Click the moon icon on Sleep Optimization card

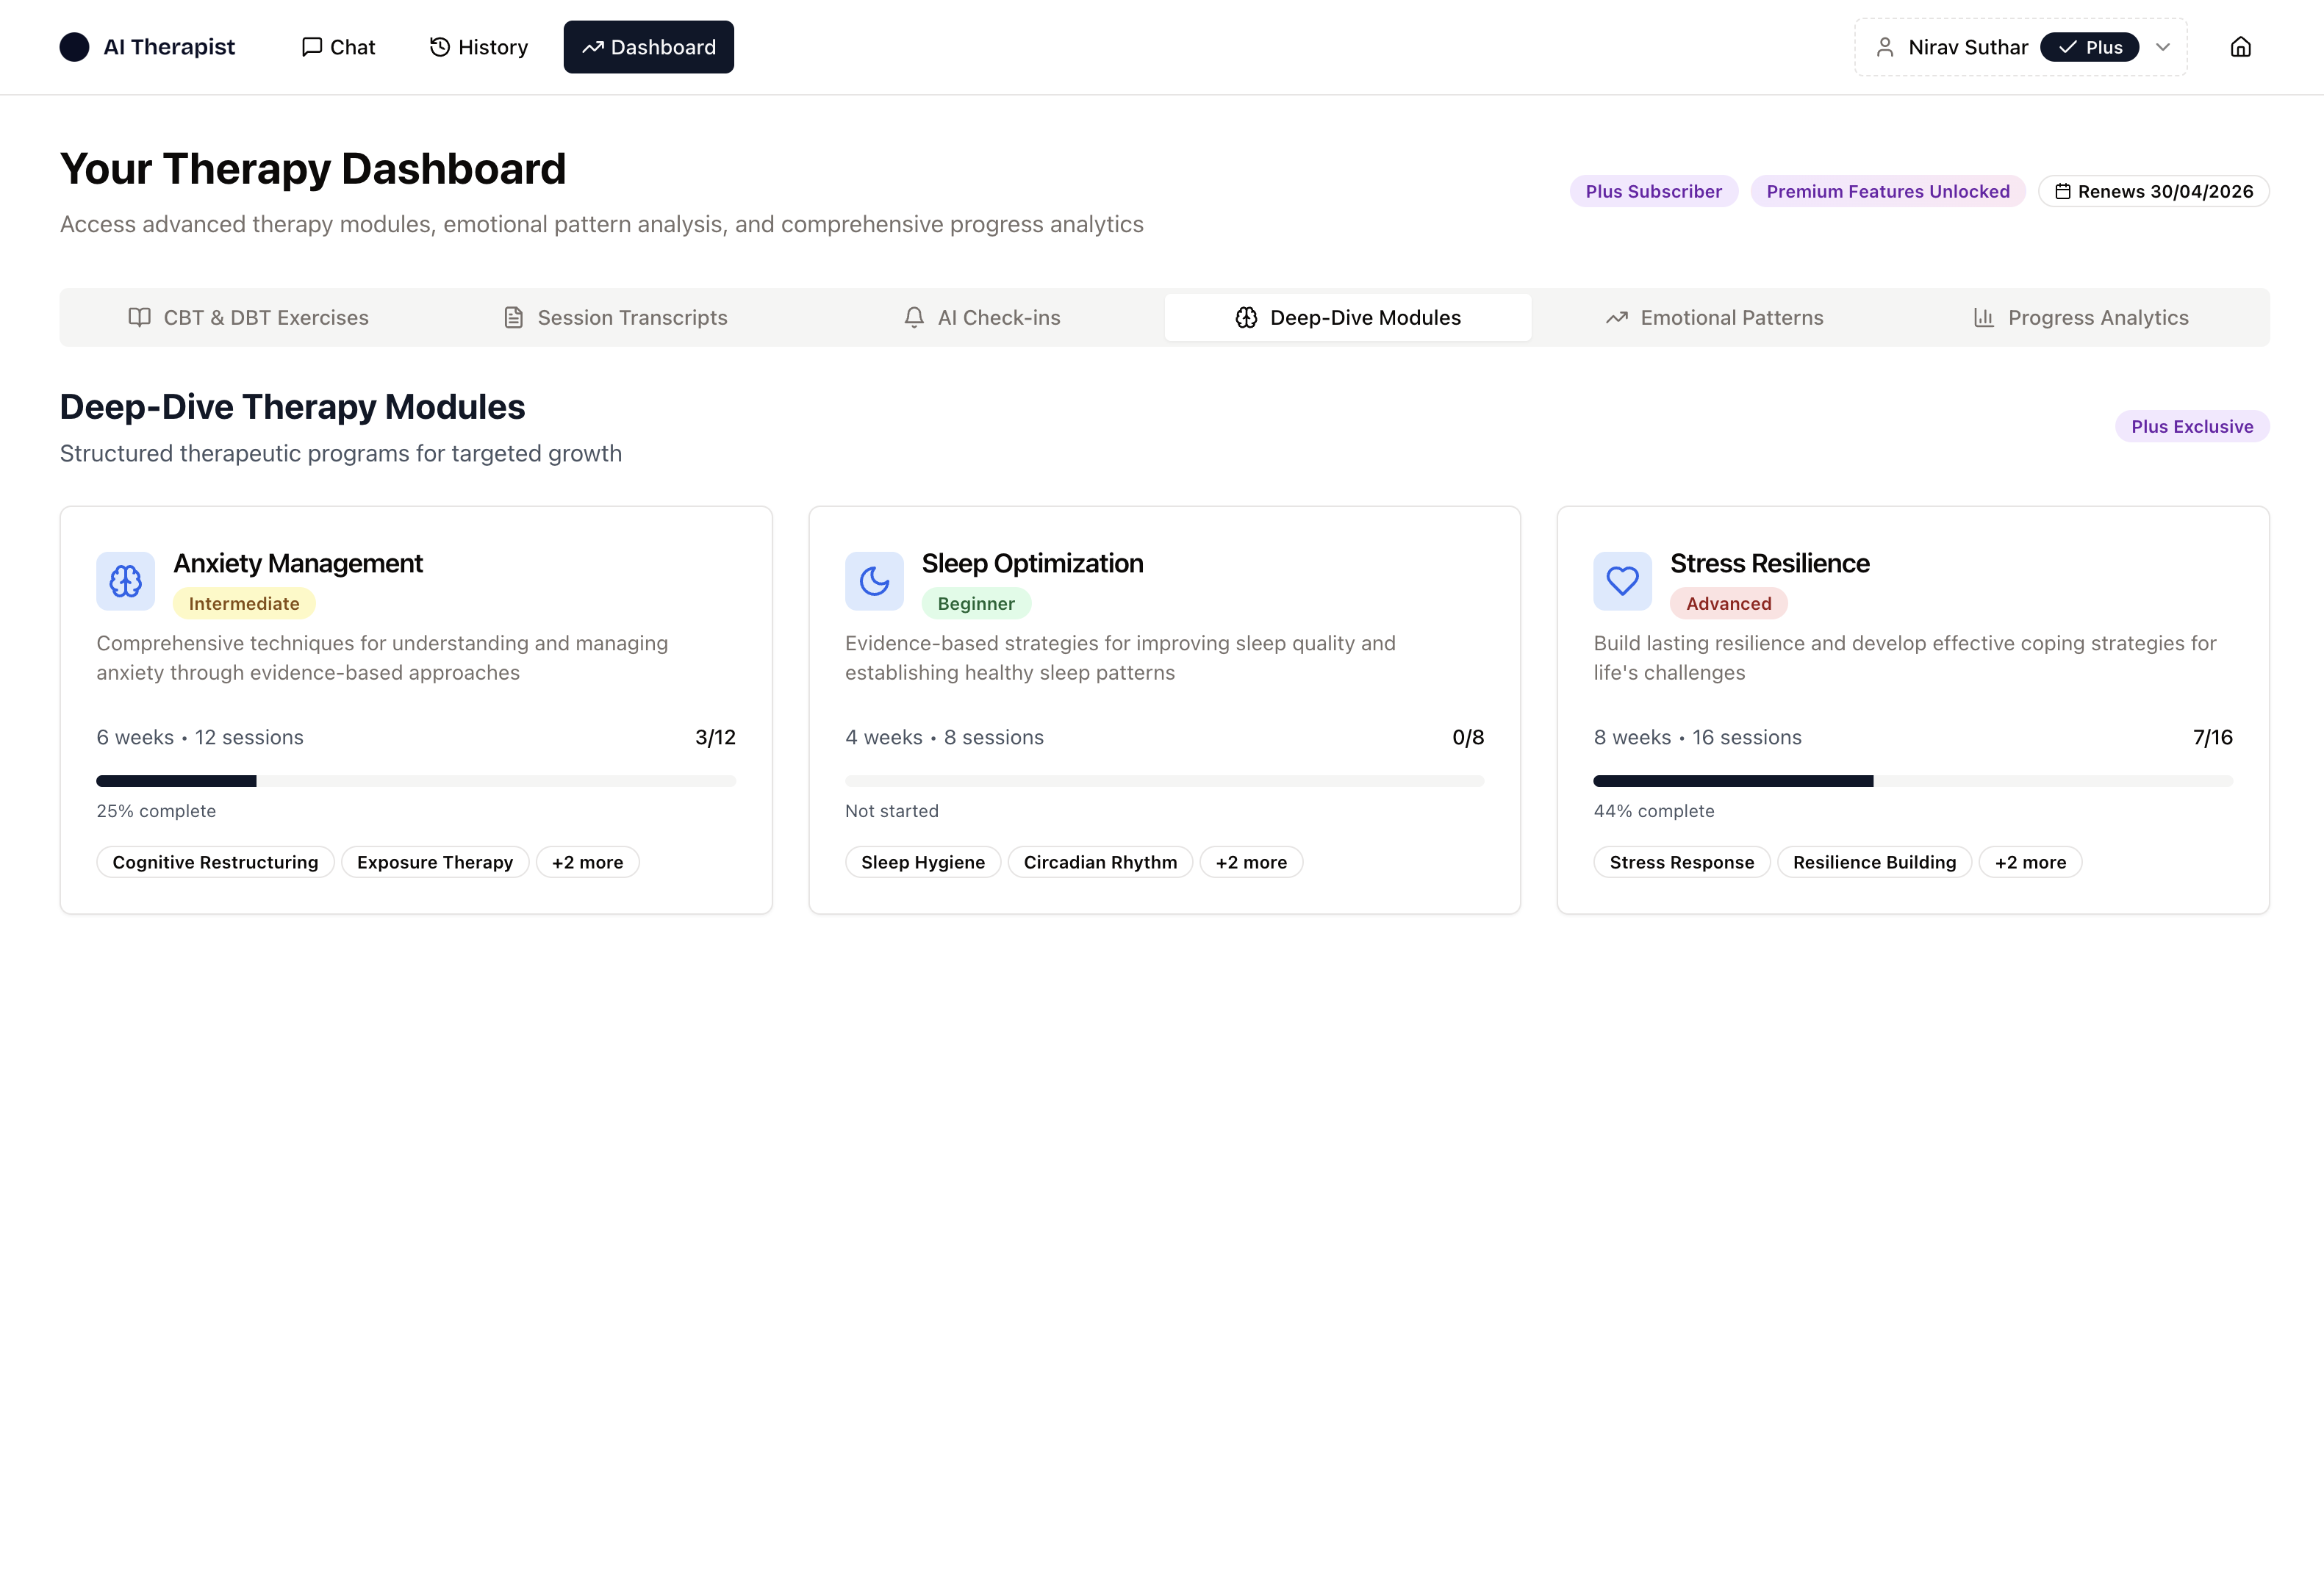pos(874,581)
